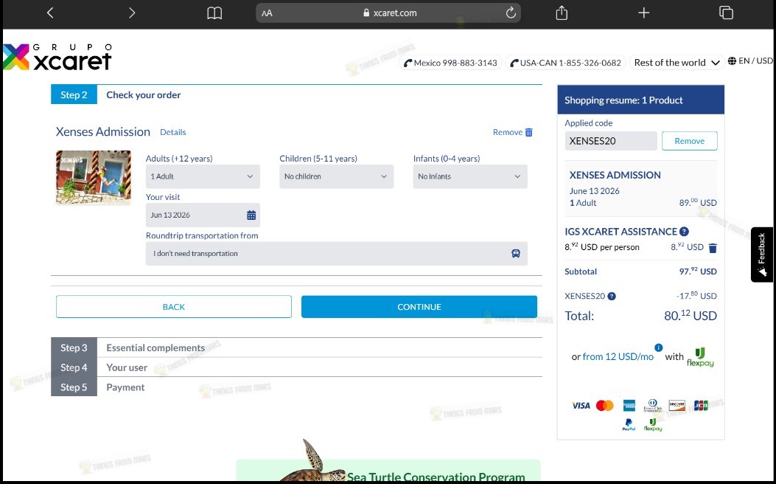
Task: Delete IGS Xcaret Assistance with trash icon
Action: pyautogui.click(x=713, y=248)
